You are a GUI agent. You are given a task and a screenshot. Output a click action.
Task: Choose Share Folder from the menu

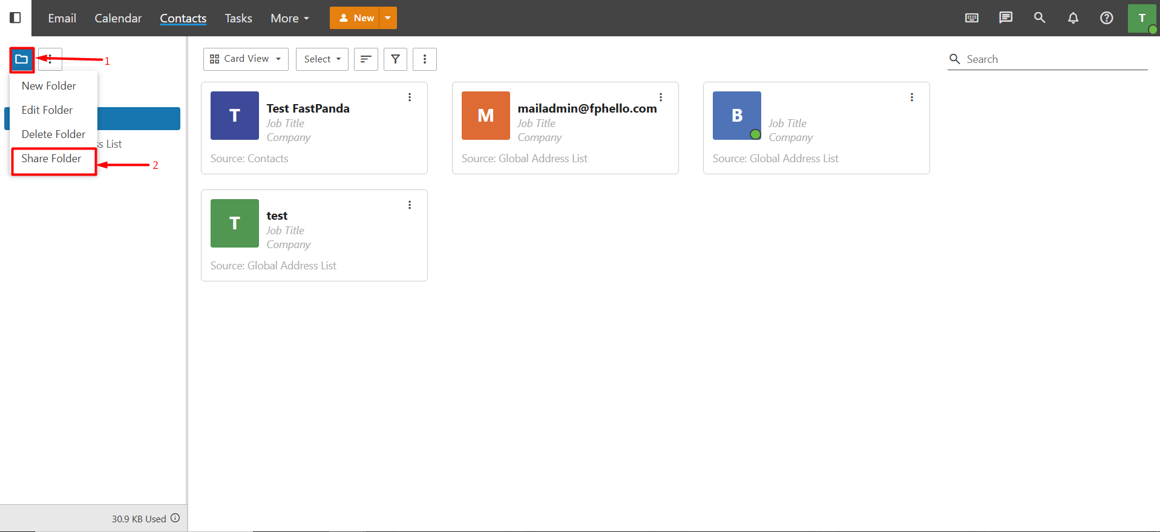pyautogui.click(x=51, y=159)
